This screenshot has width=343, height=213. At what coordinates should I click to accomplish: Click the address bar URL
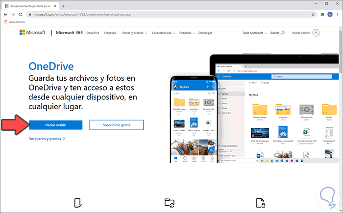(82, 14)
